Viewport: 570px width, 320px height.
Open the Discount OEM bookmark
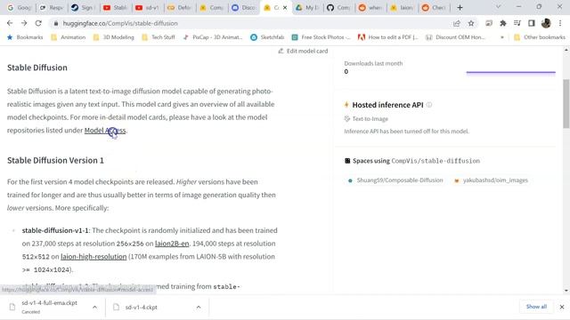(x=455, y=37)
